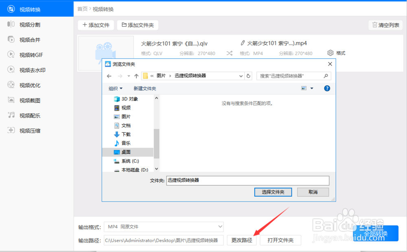Screen dimensions: 407x252
Task: Click the 添加文件夹 button
Action: pyautogui.click(x=138, y=25)
